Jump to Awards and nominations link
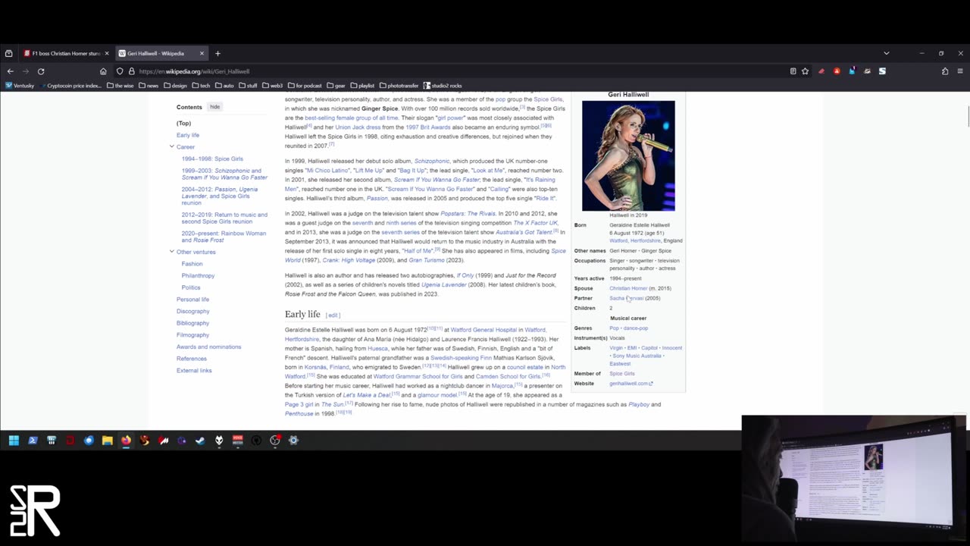The image size is (970, 546). coord(208,347)
